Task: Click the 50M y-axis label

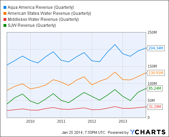Action: coord(151,101)
